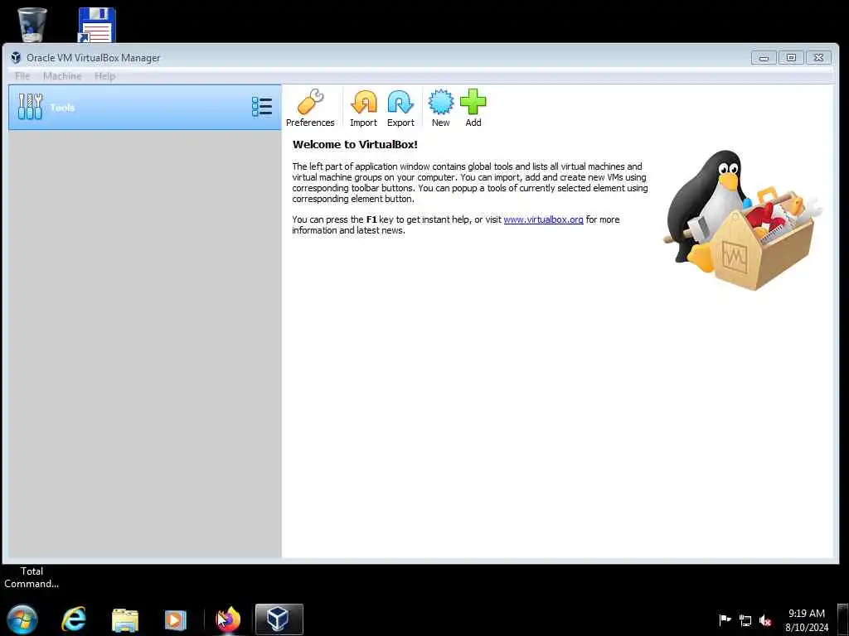Viewport: 849px width, 636px height.
Task: Click the Recycle Bin desktop icon
Action: click(x=32, y=24)
